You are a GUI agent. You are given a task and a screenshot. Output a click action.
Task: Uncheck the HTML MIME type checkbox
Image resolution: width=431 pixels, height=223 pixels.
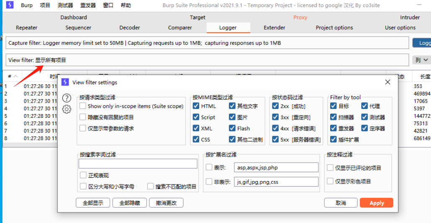pos(196,106)
